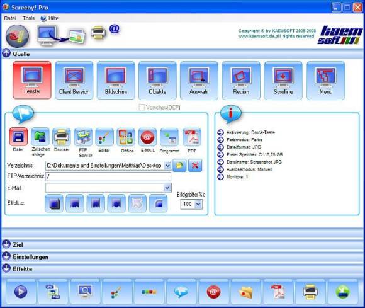Open the Hilfe menu
The height and width of the screenshot is (308, 365).
pos(49,18)
